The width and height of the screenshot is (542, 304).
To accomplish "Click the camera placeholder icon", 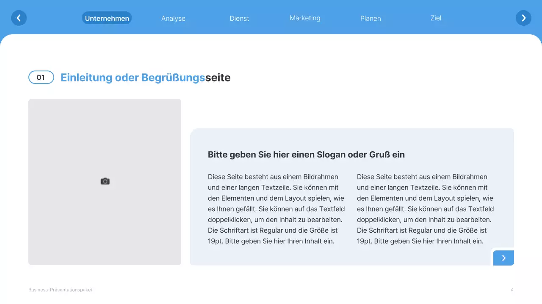I will tap(105, 181).
